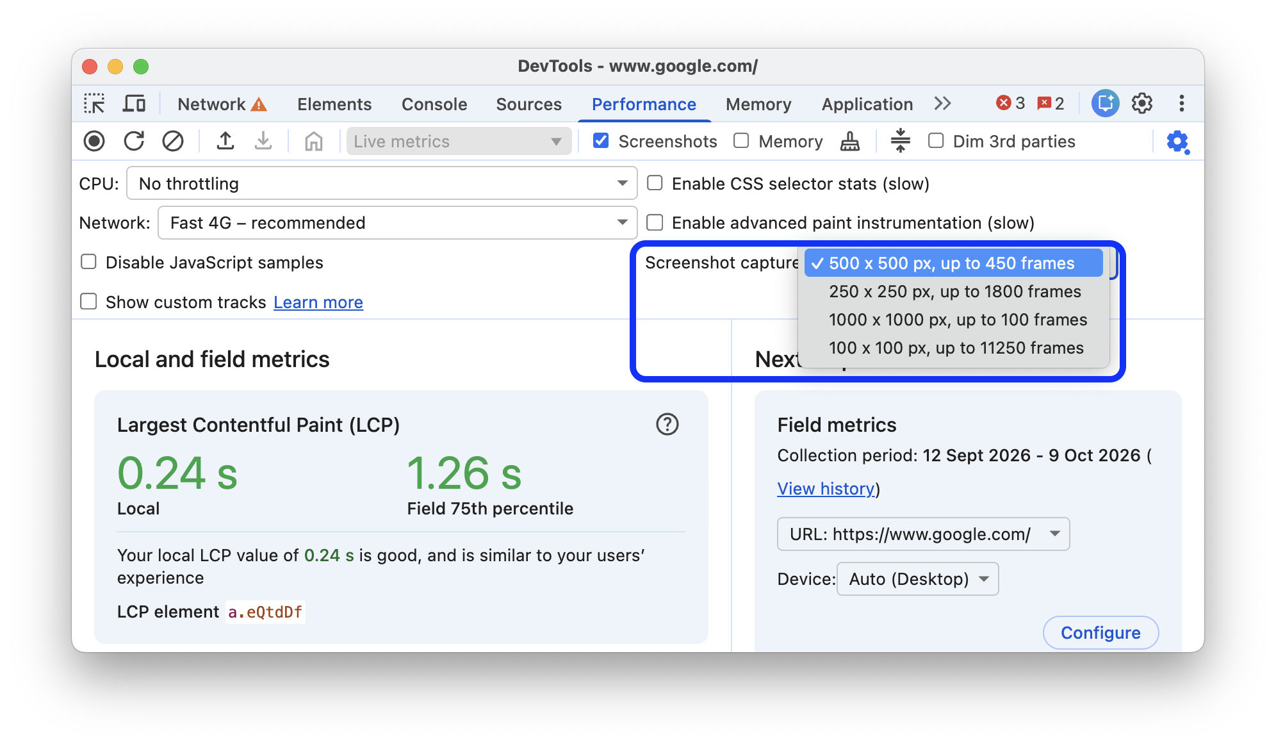Click the reload and record icon

click(134, 141)
